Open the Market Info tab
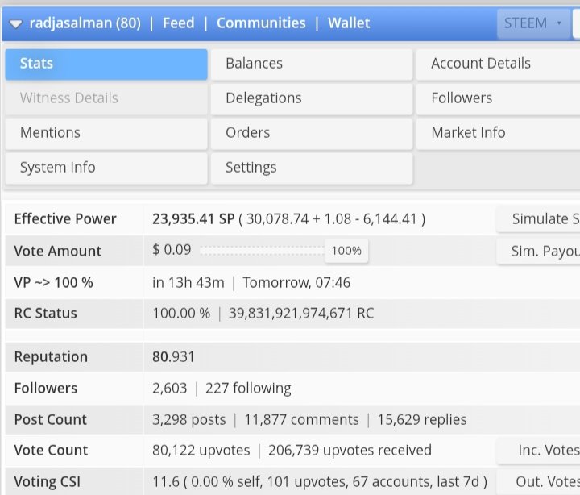 498,133
